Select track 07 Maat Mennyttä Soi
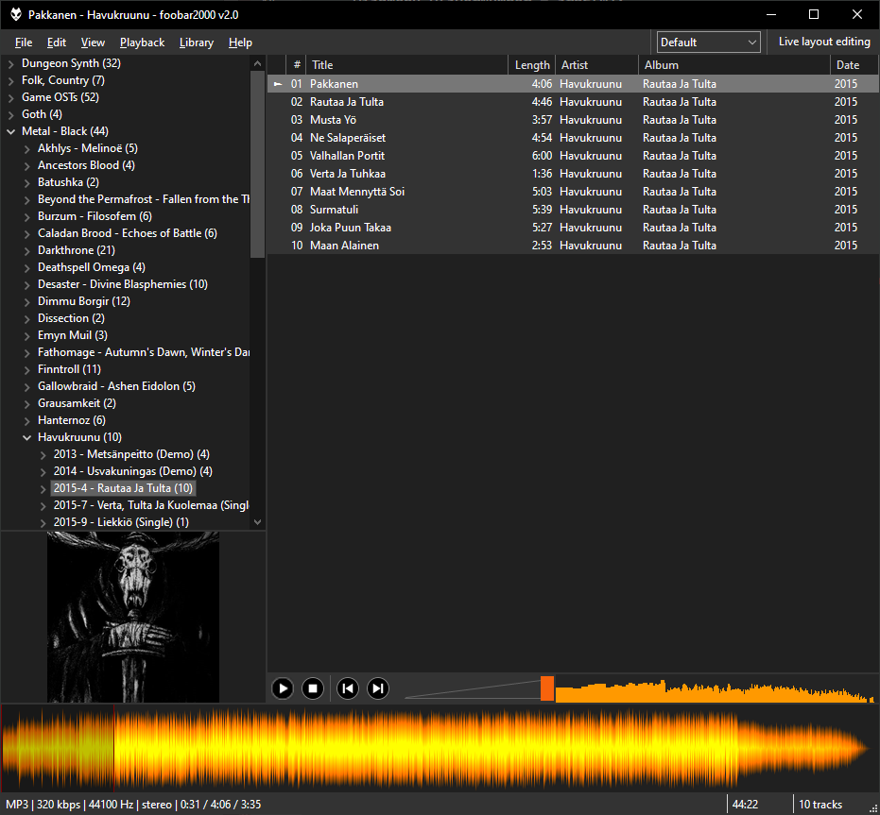The width and height of the screenshot is (880, 815). pyautogui.click(x=573, y=192)
